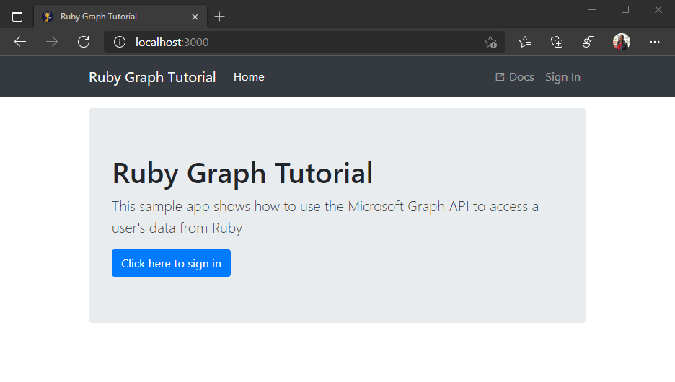675x382 pixels.
Task: Click Sign In in navbar
Action: [562, 77]
